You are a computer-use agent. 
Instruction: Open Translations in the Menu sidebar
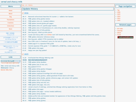(x=11, y=20)
